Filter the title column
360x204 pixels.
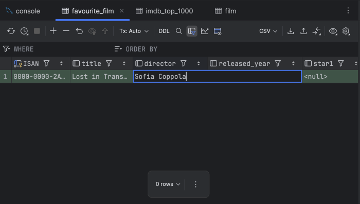(109, 63)
